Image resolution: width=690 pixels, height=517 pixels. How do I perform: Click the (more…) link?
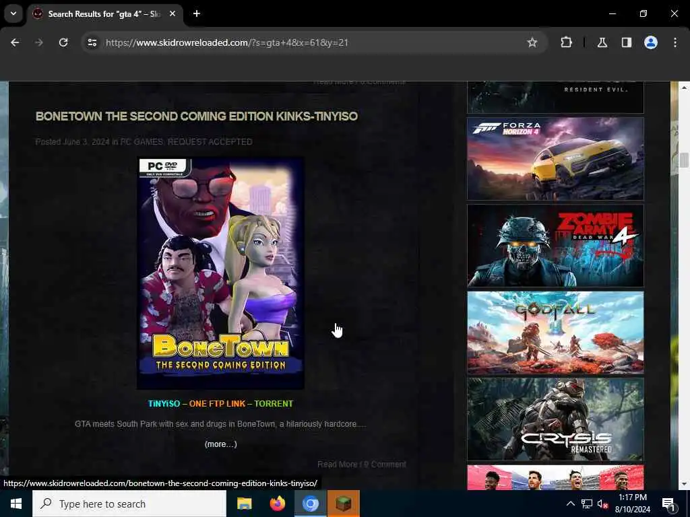pyautogui.click(x=220, y=444)
